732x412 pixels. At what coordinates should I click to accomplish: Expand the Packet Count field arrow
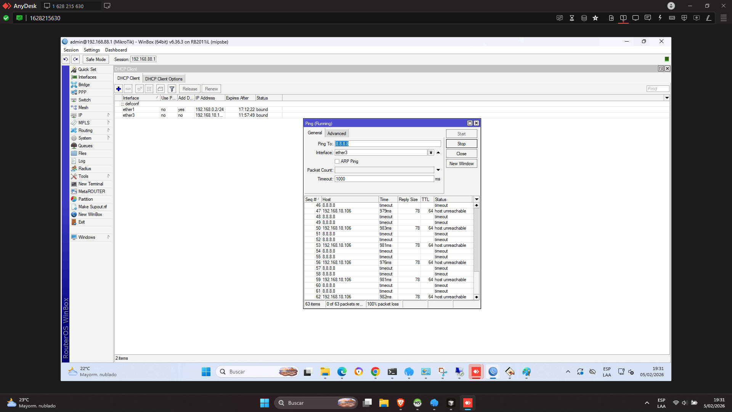pyautogui.click(x=438, y=170)
